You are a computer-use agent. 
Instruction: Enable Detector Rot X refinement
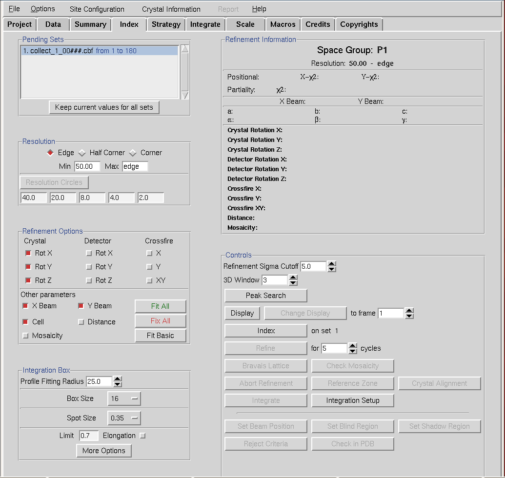[x=89, y=253]
